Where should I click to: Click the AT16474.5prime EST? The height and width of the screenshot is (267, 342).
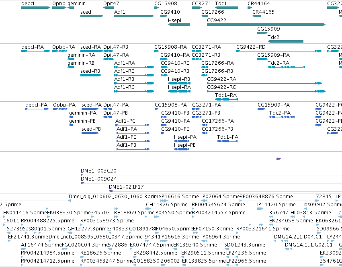click(x=24, y=249)
